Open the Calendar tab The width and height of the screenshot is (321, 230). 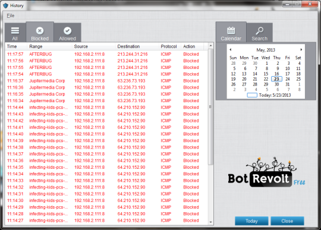231,32
